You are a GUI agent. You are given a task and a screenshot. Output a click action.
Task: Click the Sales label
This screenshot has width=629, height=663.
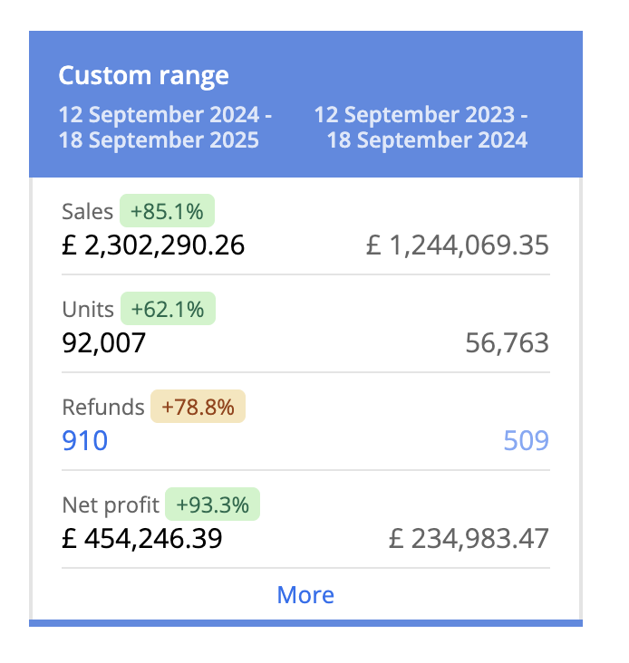pos(87,212)
